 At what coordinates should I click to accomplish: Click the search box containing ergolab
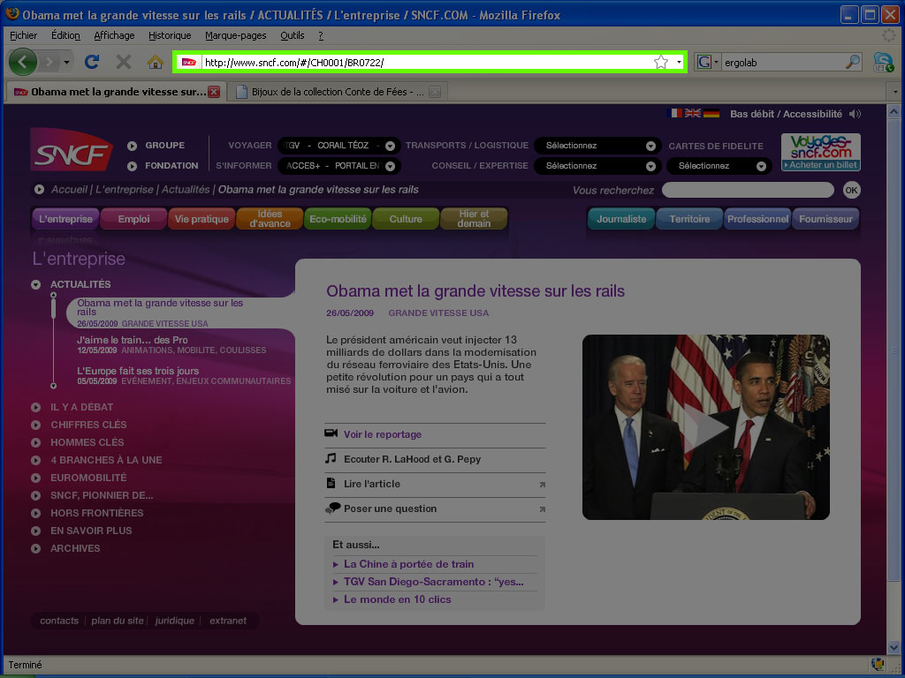coord(783,63)
